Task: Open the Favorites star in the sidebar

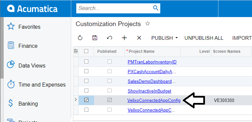Action: pyautogui.click(x=11, y=26)
